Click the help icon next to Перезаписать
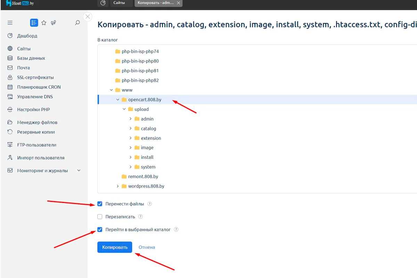 click(x=140, y=217)
